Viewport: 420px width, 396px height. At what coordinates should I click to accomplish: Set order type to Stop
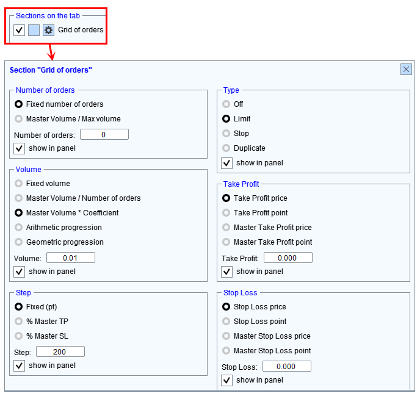227,134
